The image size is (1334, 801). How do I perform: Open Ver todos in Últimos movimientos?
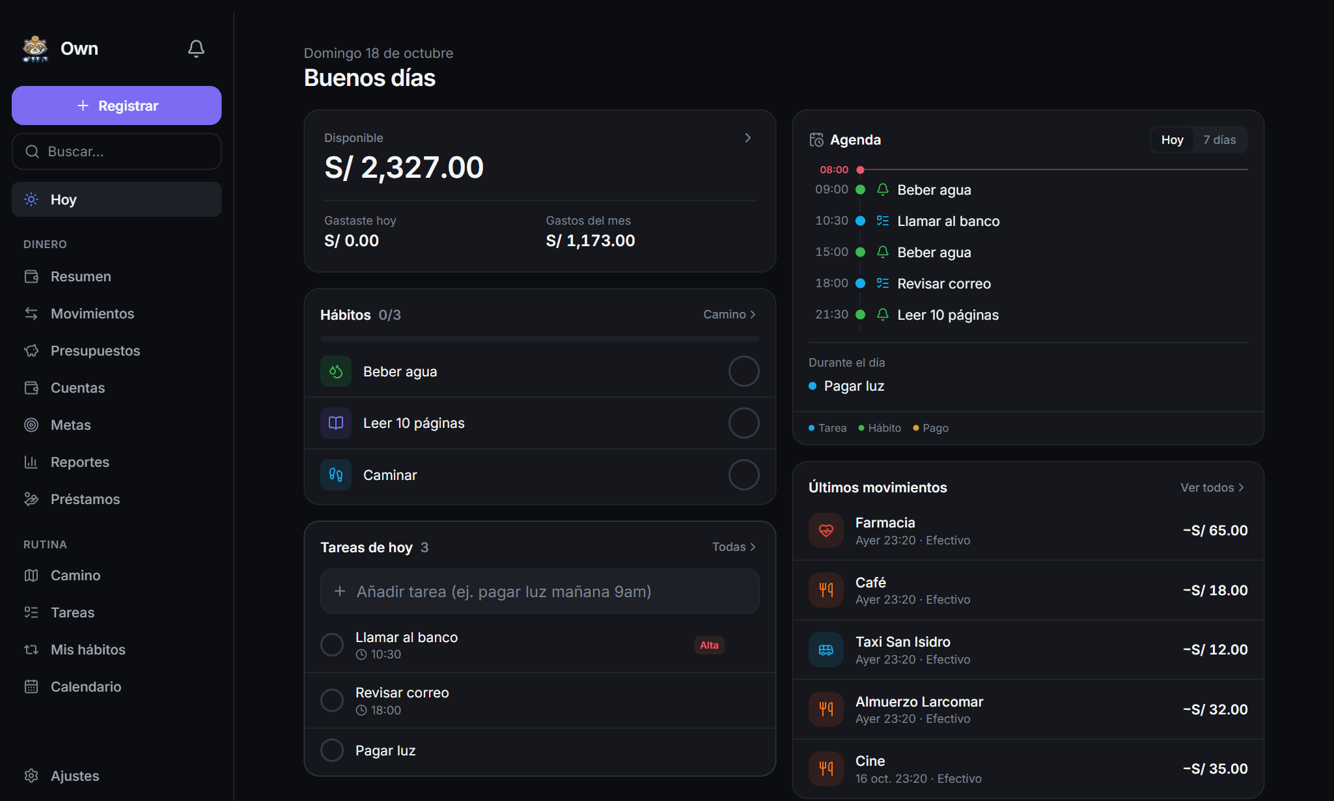1212,488
